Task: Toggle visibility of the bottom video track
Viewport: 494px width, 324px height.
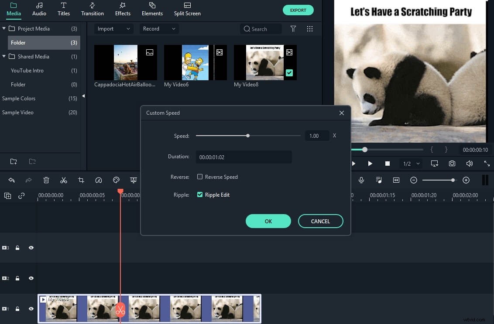Action: pos(31,308)
